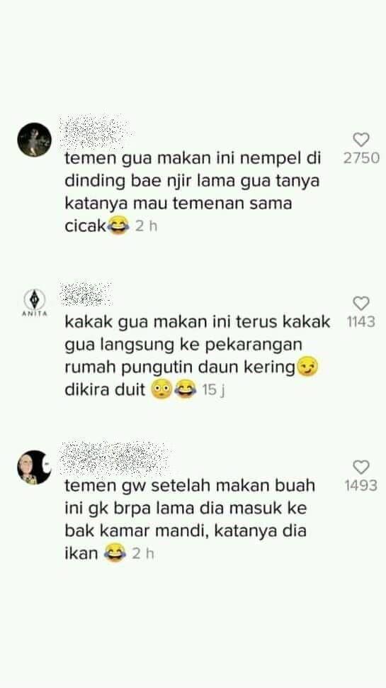Open blurred username above the kakak gua comment

[x=86, y=294]
